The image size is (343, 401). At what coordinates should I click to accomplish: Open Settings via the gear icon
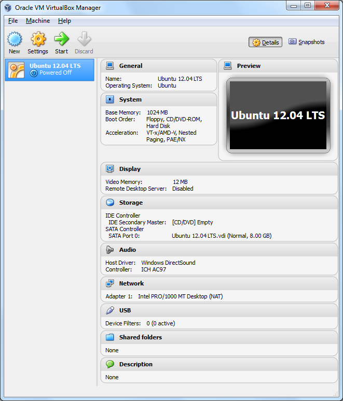coord(38,39)
